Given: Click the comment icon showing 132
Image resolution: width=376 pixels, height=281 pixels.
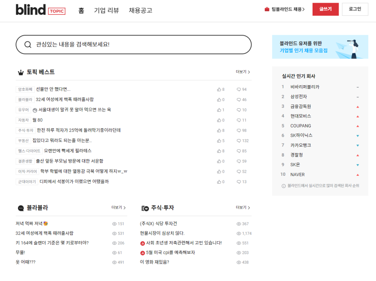Looking at the screenshot, I should click(x=239, y=141).
